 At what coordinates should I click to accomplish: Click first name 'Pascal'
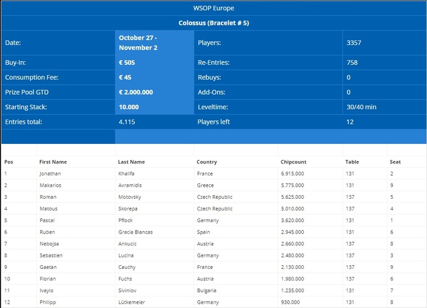pos(47,221)
